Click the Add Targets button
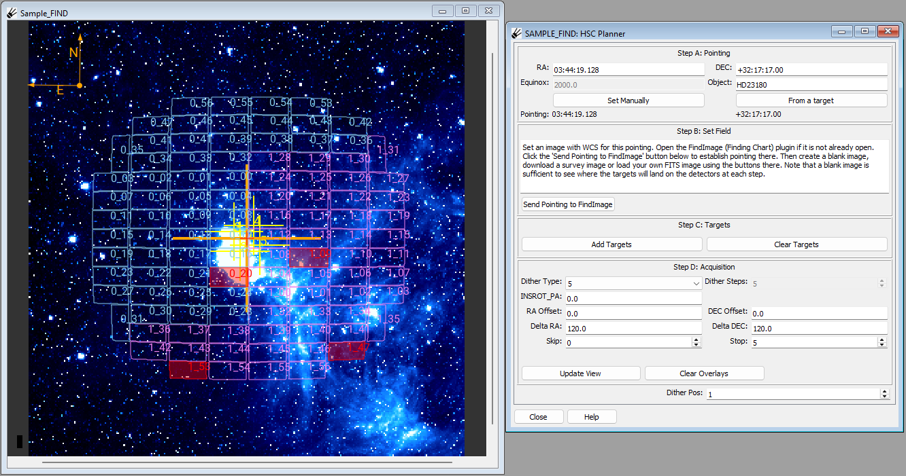 [x=611, y=244]
